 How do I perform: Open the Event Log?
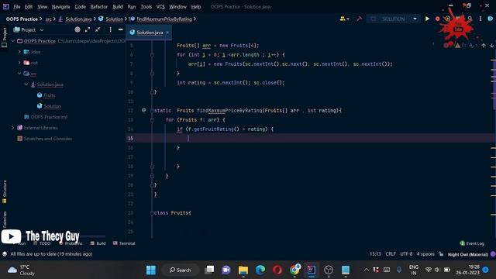[472, 243]
